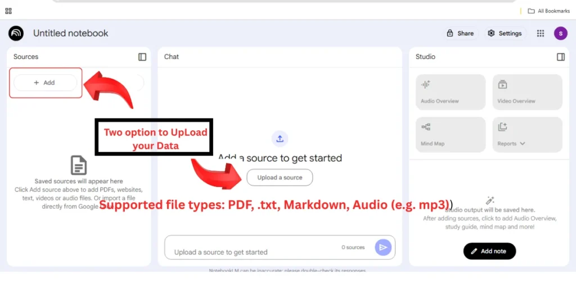576x302 pixels.
Task: Click the magic wand icon in Studio
Action: click(490, 200)
